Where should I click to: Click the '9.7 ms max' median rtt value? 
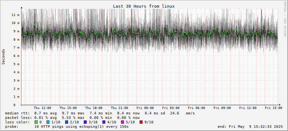[73, 113]
